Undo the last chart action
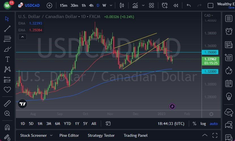235x141 pixels. point(189,6)
